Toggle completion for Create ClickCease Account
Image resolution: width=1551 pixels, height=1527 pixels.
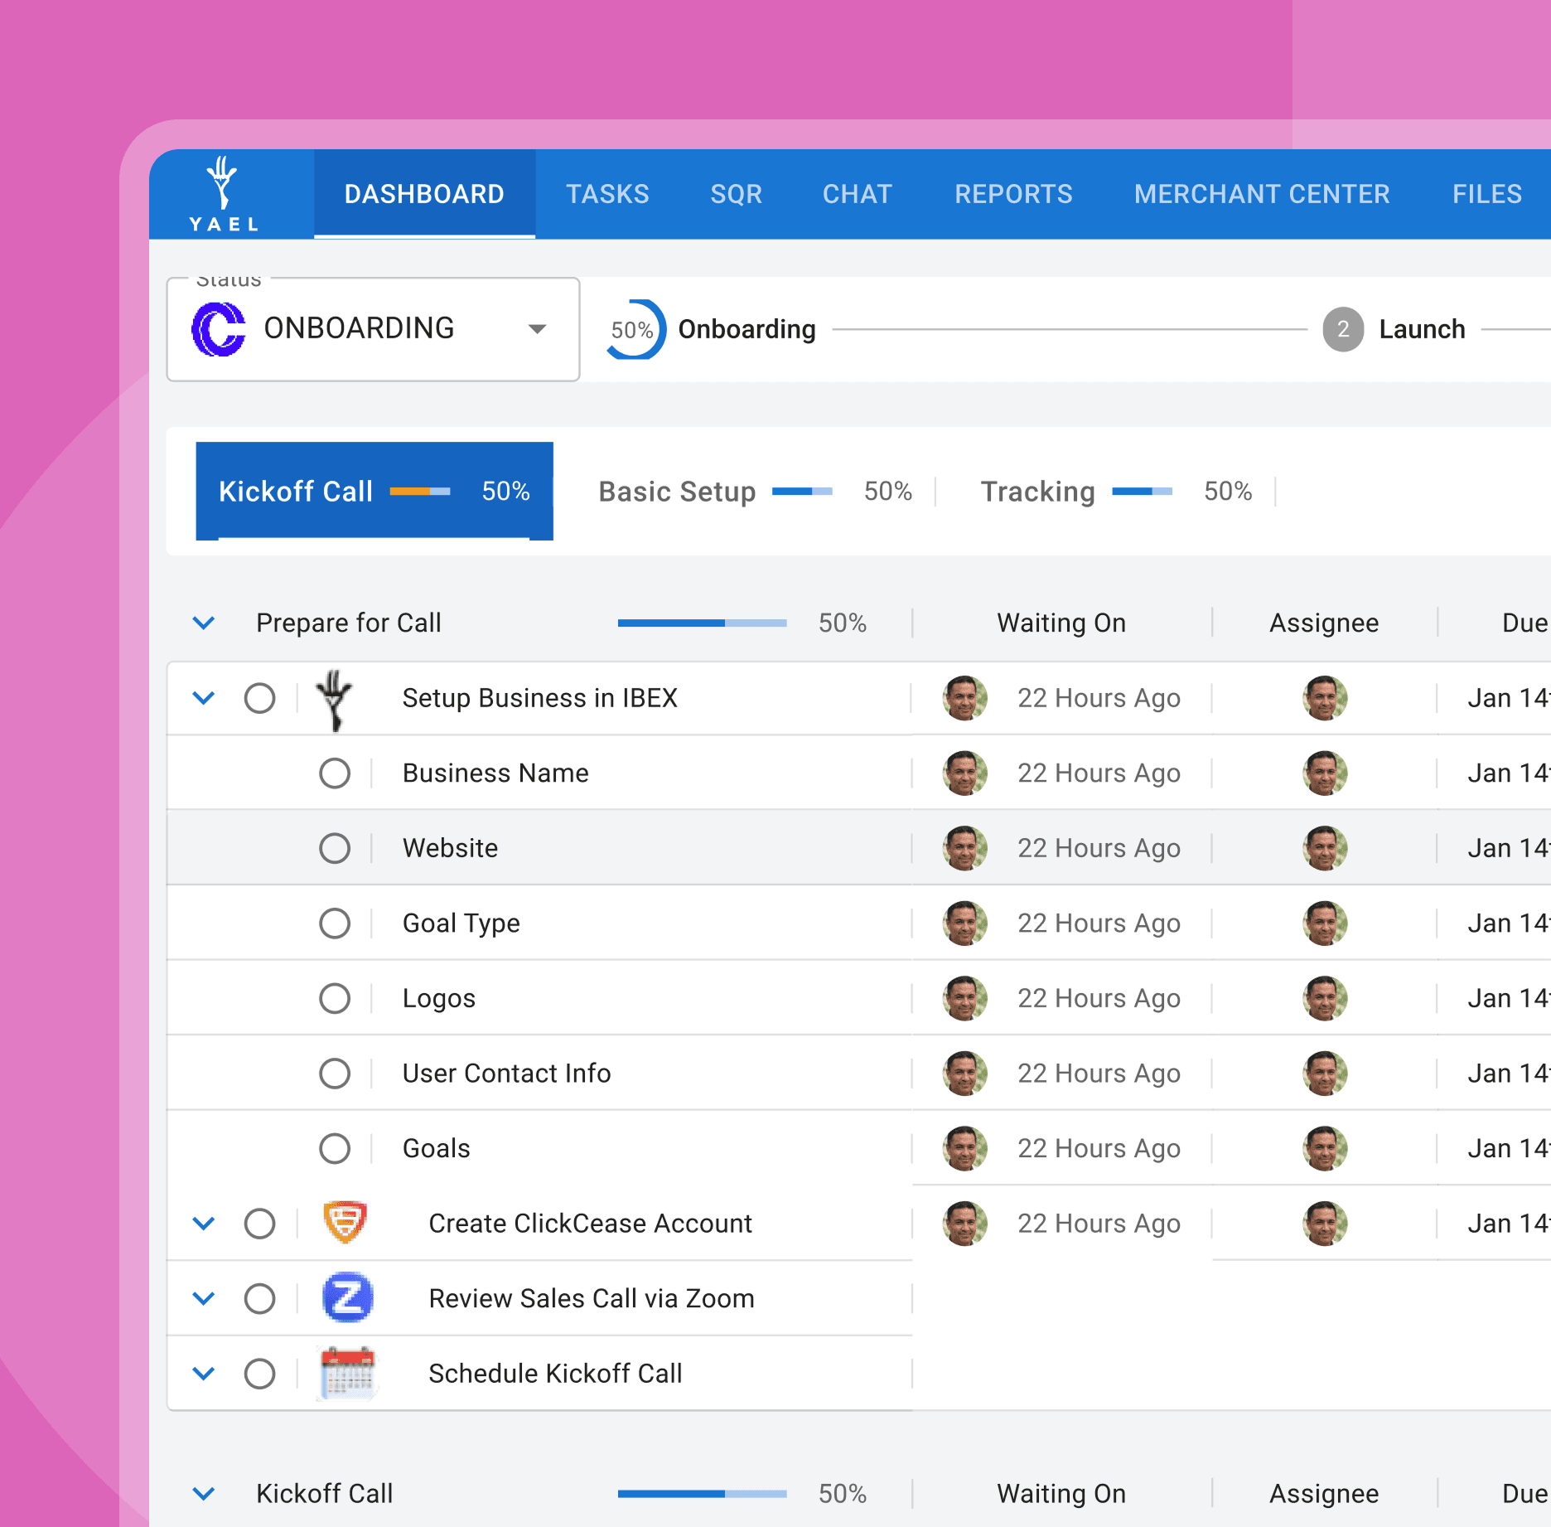[x=259, y=1224]
